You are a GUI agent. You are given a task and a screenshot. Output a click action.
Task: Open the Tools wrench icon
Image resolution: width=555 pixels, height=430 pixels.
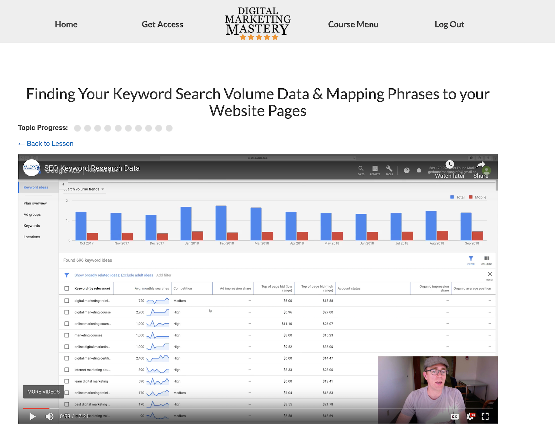point(389,170)
